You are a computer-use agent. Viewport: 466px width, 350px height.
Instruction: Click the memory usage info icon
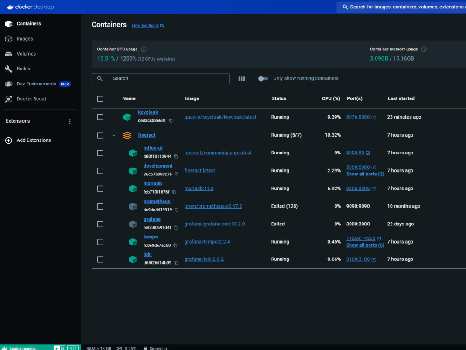coord(424,49)
